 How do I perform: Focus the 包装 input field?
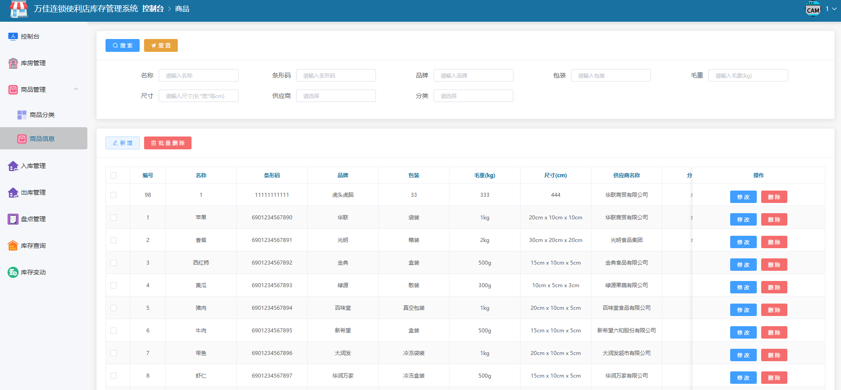click(611, 75)
